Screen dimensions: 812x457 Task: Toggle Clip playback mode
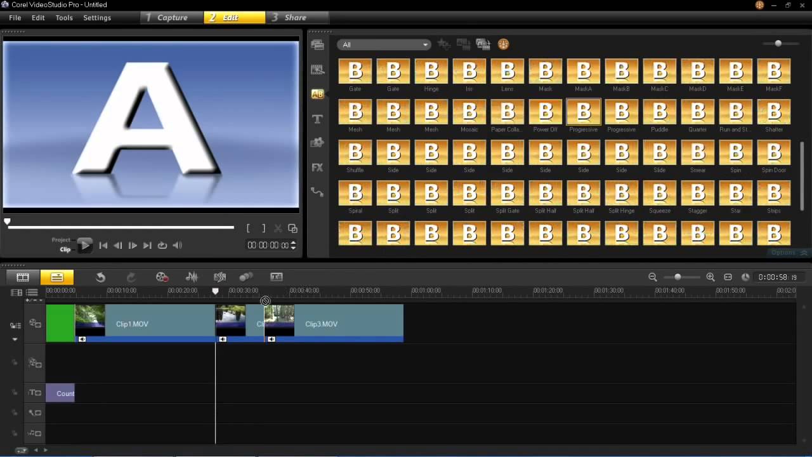click(65, 249)
